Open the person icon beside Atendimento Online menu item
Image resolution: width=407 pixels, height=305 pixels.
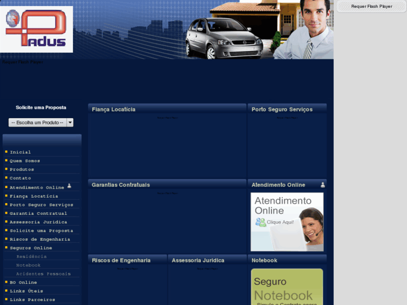pyautogui.click(x=69, y=186)
